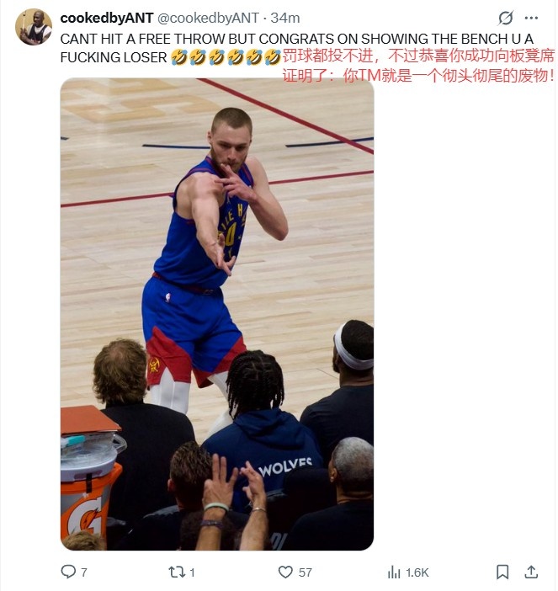The image size is (558, 591).
Task: Share the post via the upload arrow icon
Action: 531,572
